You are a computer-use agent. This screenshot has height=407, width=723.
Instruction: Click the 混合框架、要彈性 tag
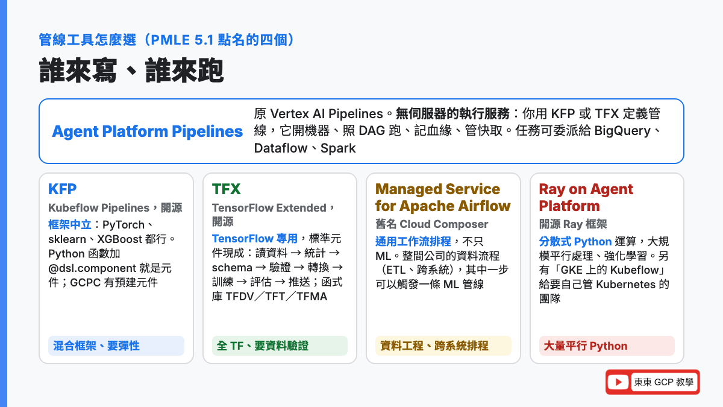point(116,345)
